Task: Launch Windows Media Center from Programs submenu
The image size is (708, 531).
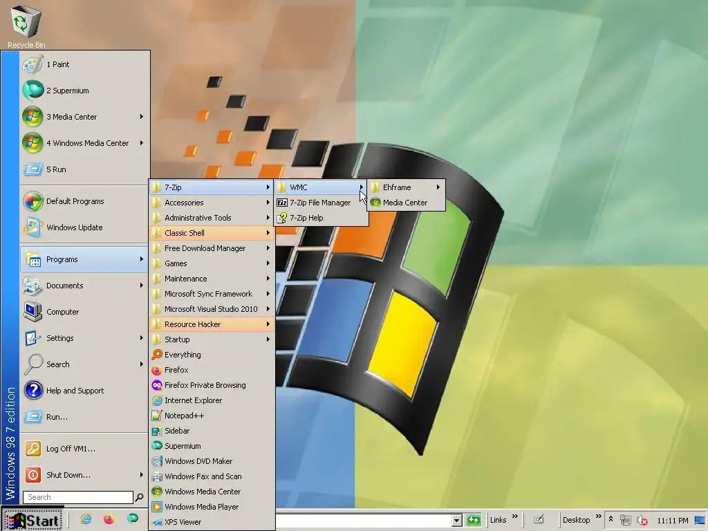Action: point(212,492)
